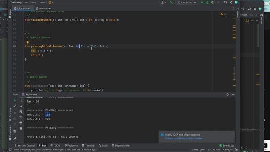Click findMaxNumber function name
The image size is (270, 152).
pyautogui.click(x=41, y=20)
